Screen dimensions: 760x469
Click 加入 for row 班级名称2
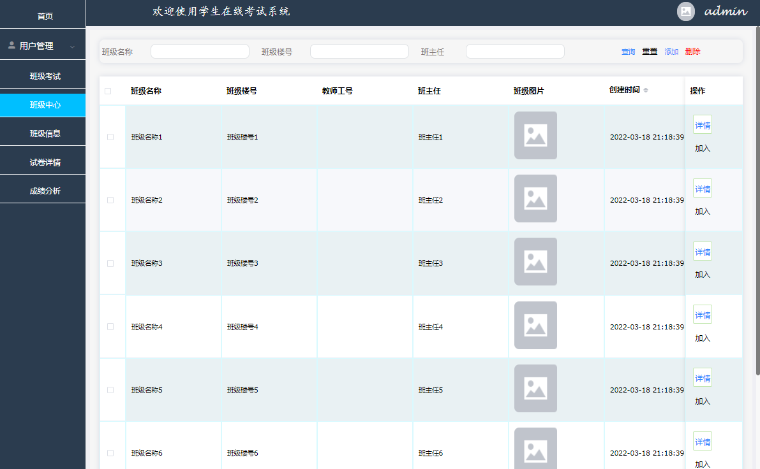tap(703, 212)
